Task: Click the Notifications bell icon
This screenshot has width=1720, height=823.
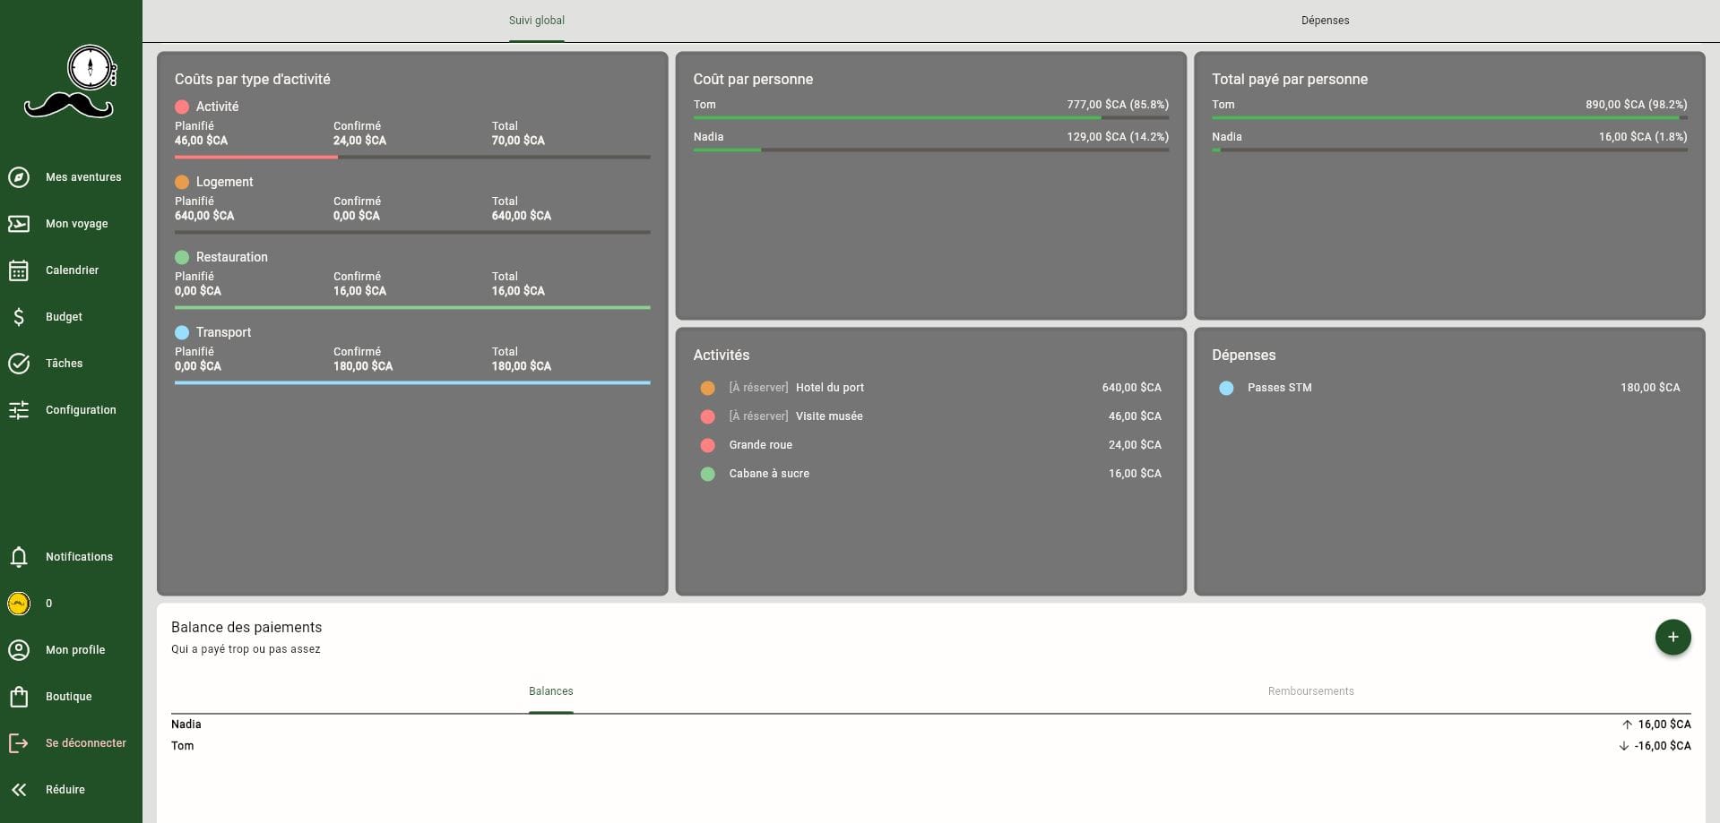Action: [x=19, y=557]
